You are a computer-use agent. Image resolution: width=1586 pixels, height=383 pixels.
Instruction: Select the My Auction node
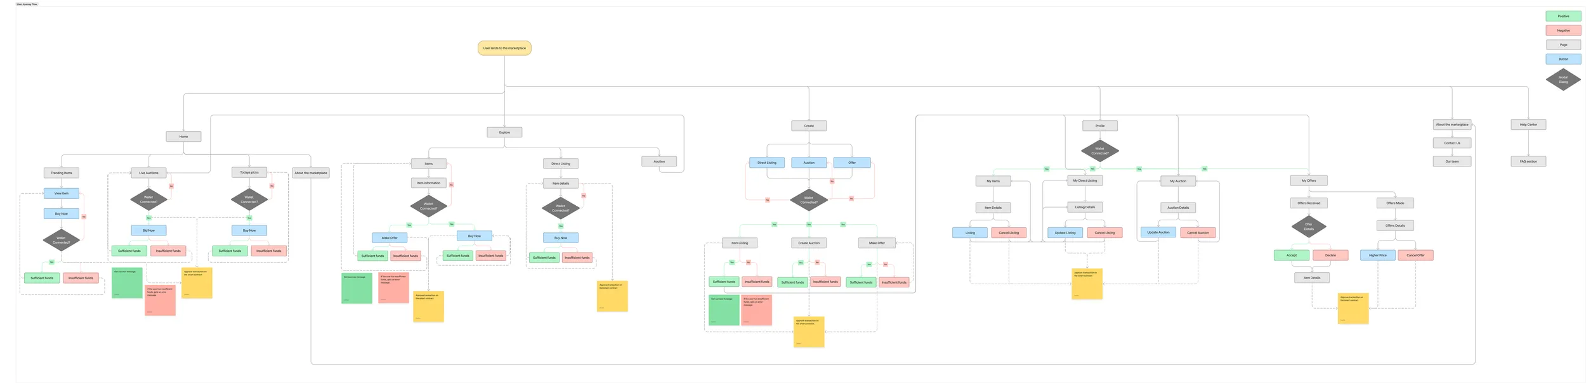pos(1178,181)
